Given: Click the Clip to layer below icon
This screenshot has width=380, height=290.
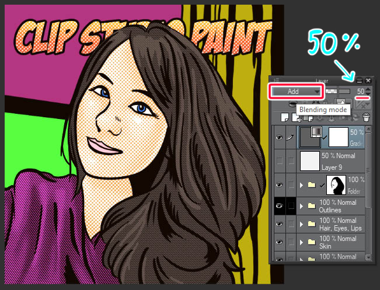Looking at the screenshot, I should (293, 103).
